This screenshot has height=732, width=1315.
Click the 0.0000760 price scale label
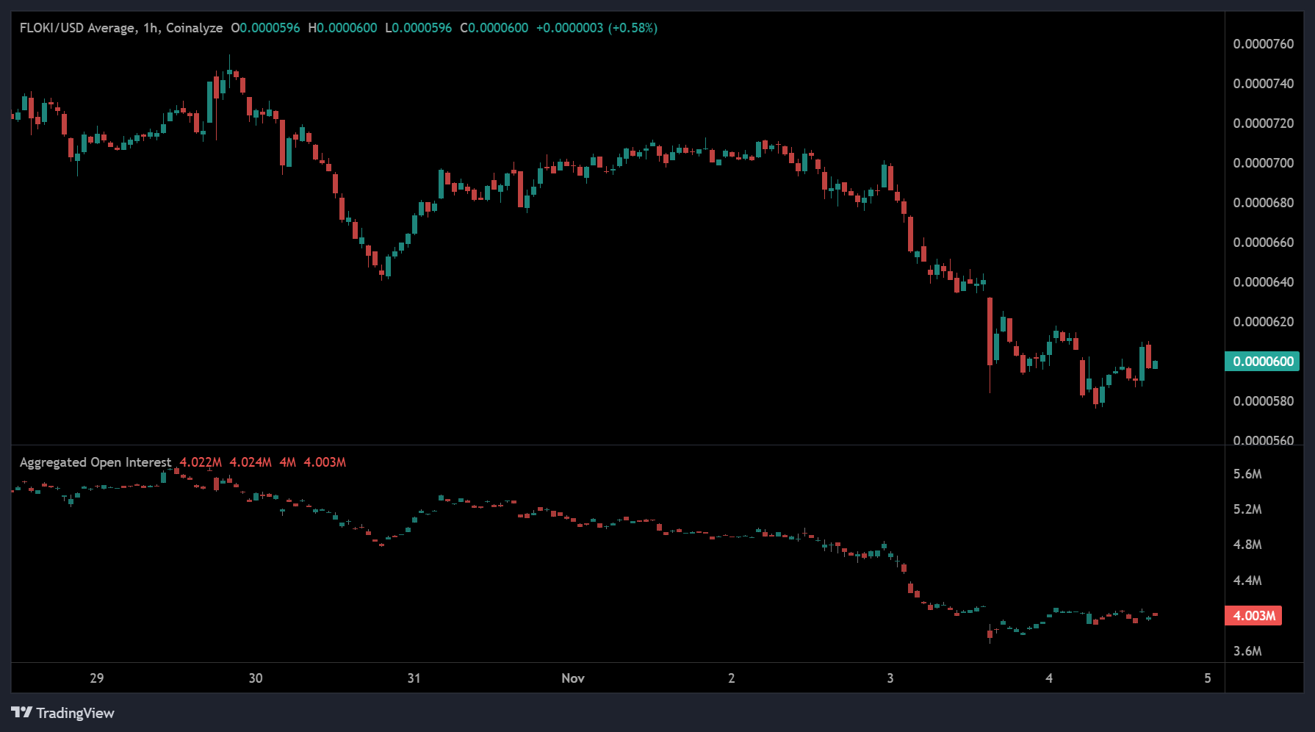pos(1263,44)
